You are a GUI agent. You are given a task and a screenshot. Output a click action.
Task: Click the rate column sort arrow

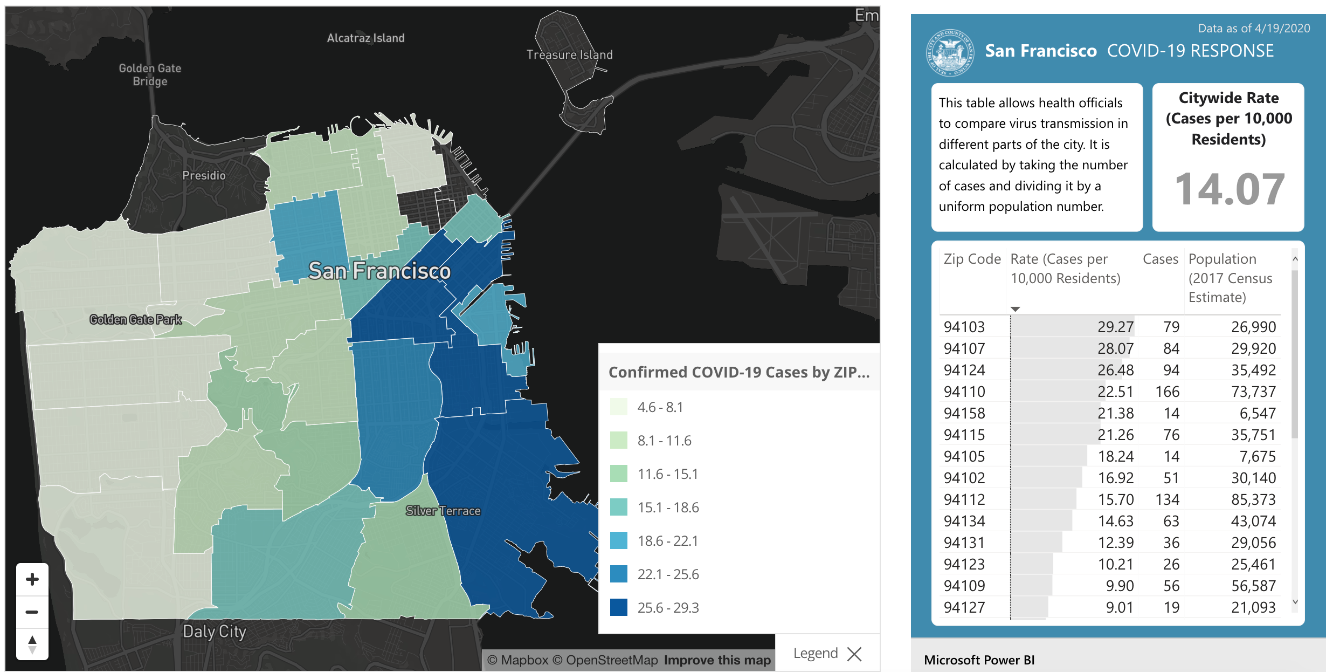1015,309
